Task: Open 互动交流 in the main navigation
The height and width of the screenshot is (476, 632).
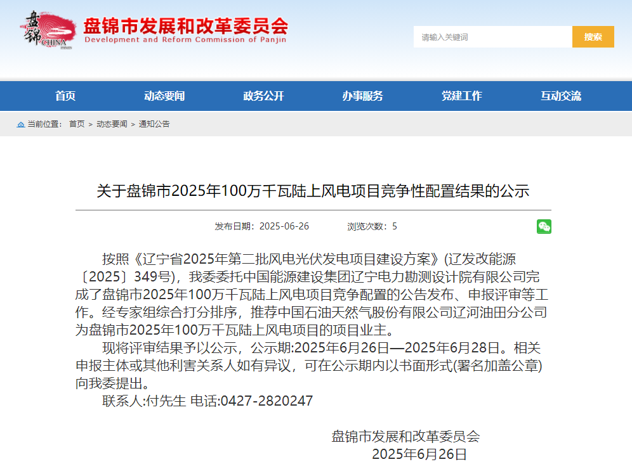Action: pyautogui.click(x=560, y=96)
